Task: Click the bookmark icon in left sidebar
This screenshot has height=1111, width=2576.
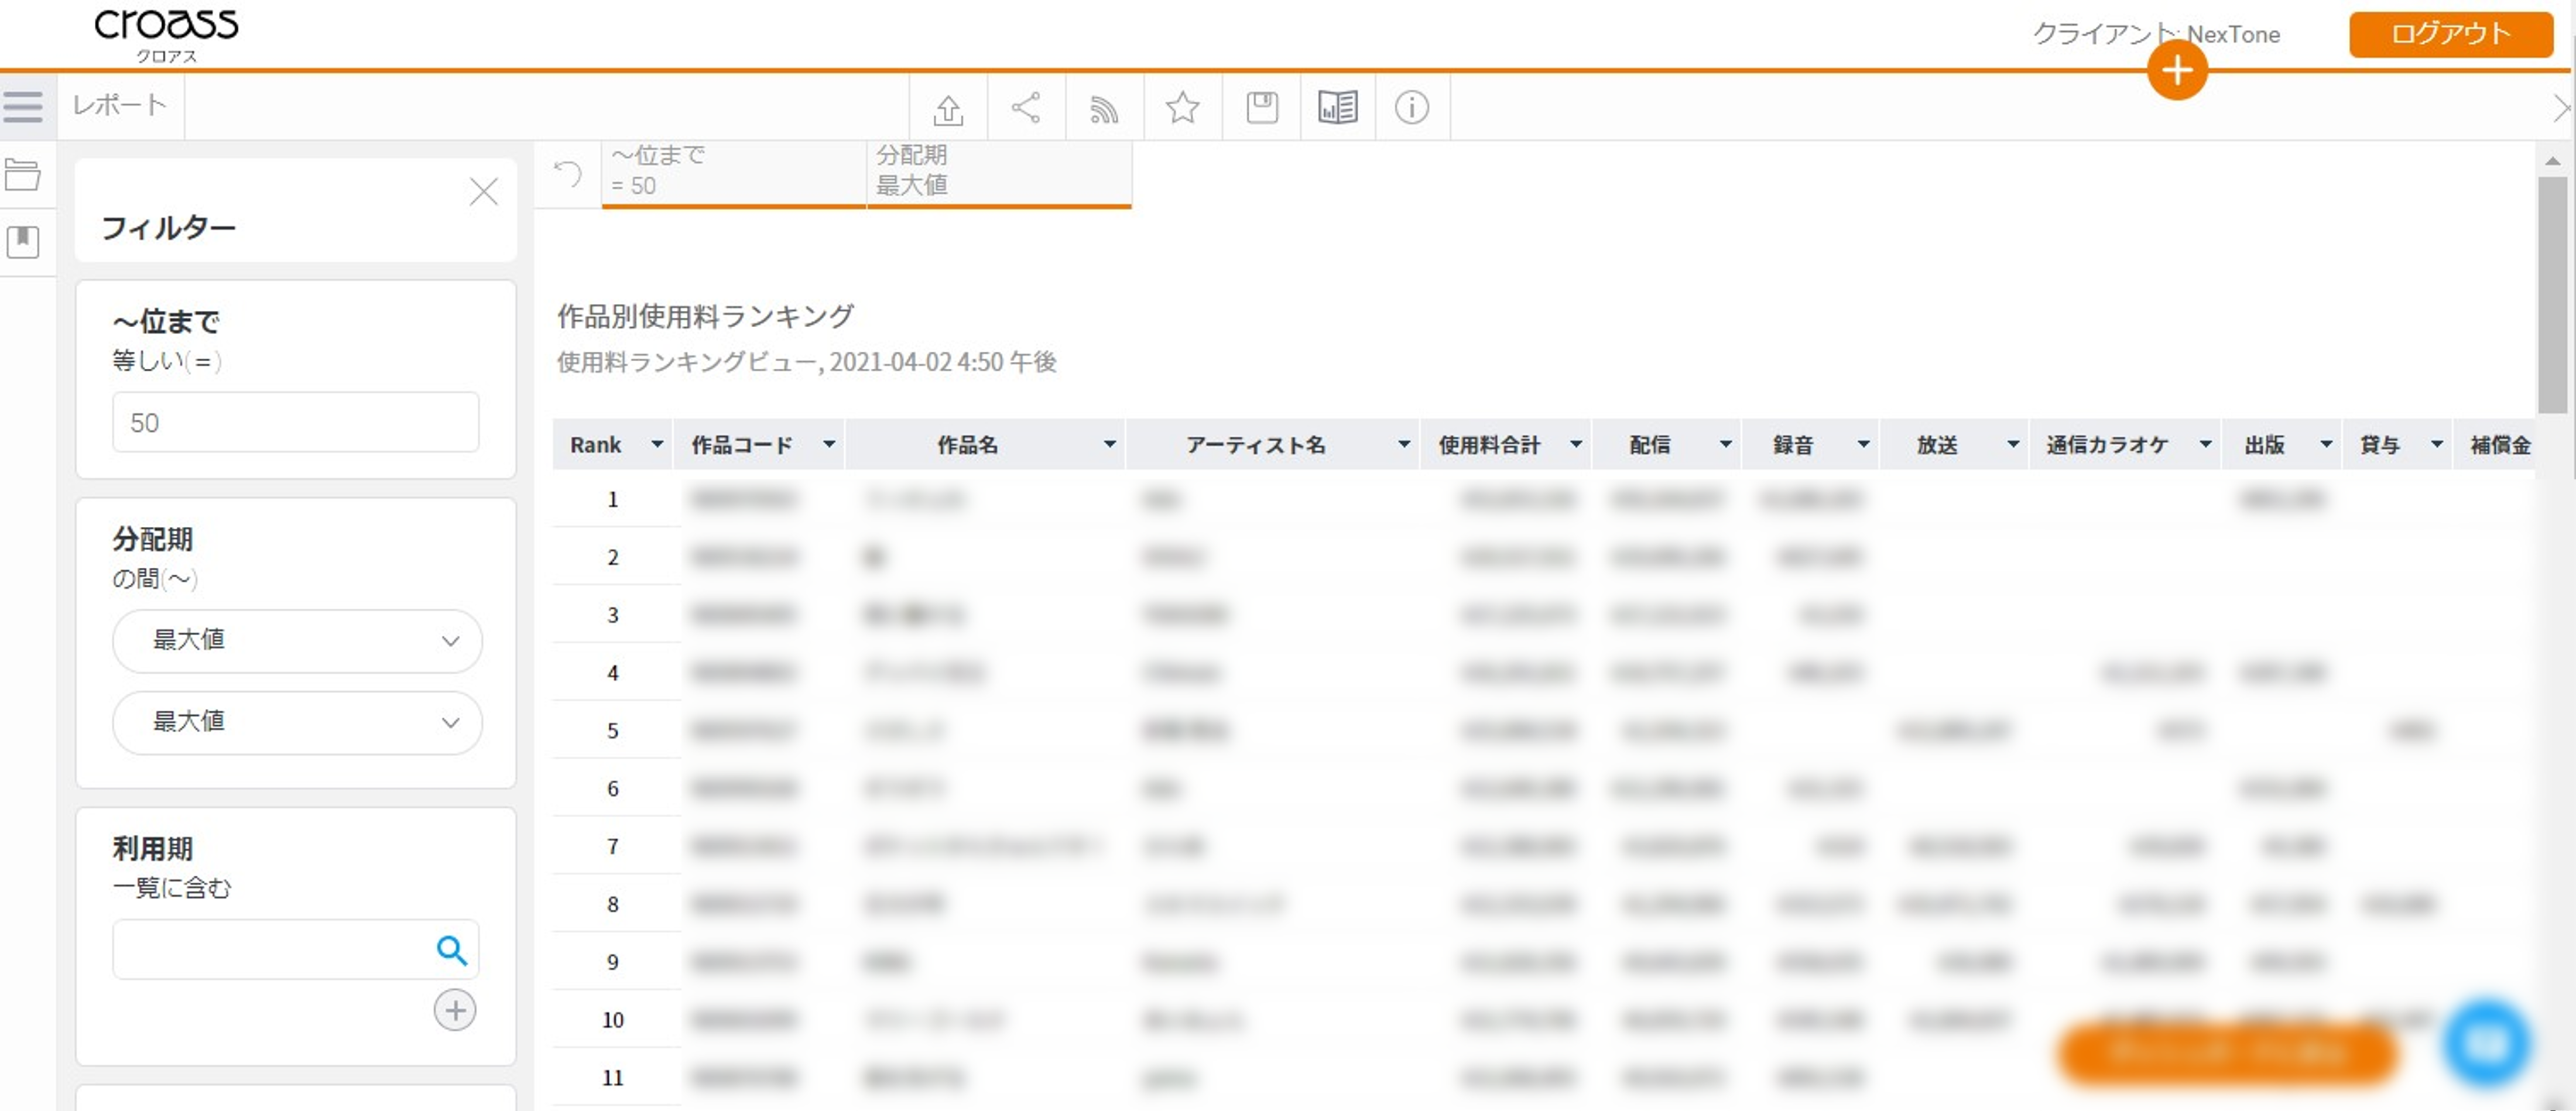Action: (22, 240)
